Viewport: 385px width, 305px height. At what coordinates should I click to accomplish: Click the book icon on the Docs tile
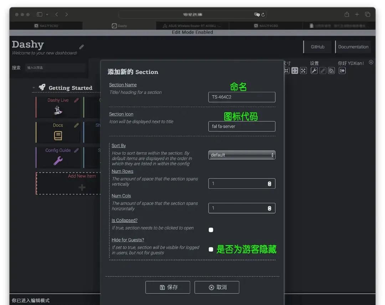coord(58,136)
